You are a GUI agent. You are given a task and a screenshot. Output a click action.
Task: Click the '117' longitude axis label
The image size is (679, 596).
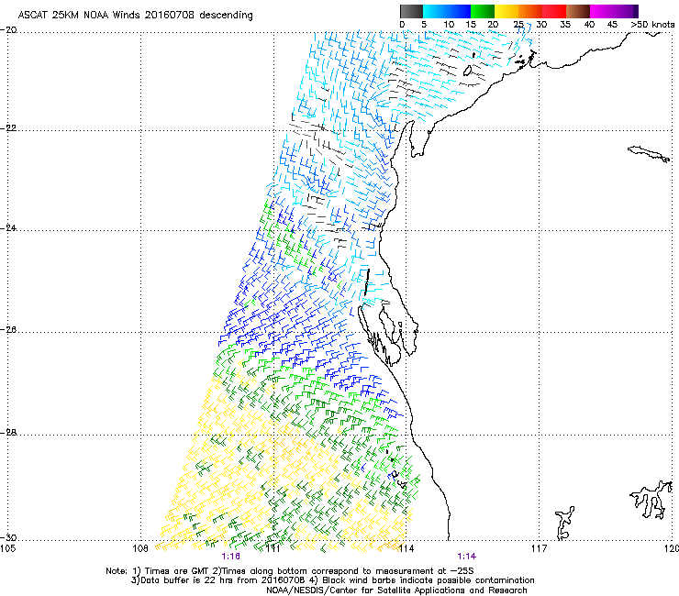[540, 548]
